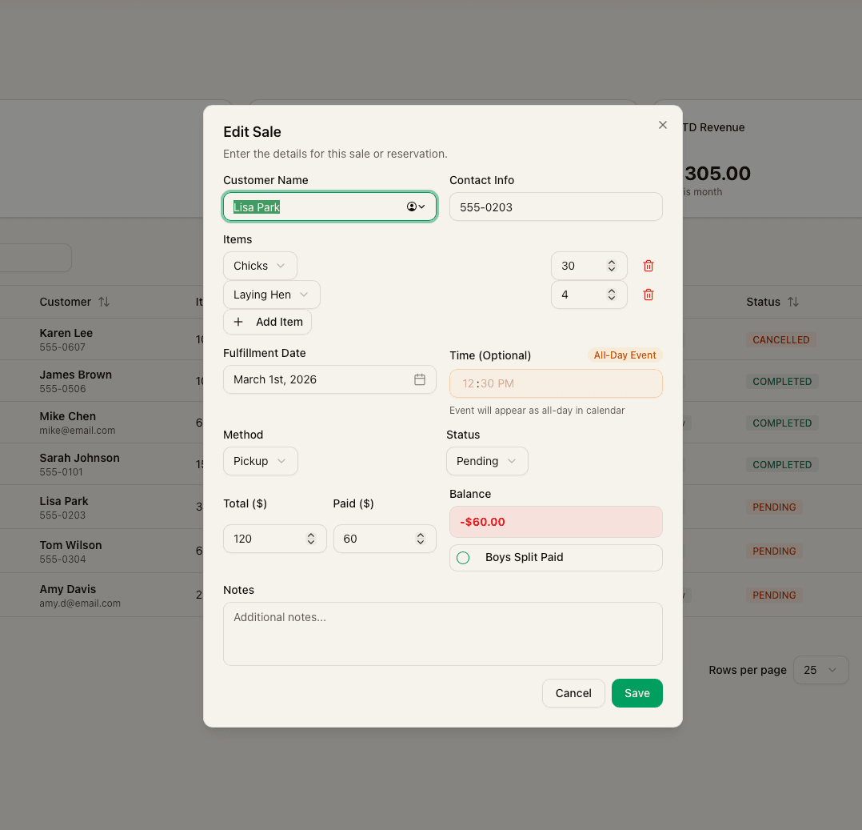Expand the Laying Hen item dropdown
862x830 pixels.
point(271,295)
